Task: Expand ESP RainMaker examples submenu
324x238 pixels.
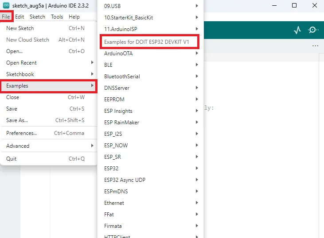Action: tap(151, 123)
